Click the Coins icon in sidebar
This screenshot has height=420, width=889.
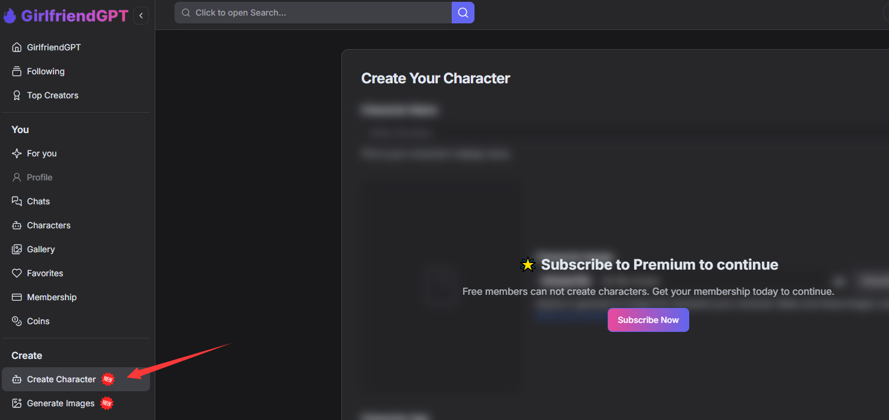coord(17,321)
